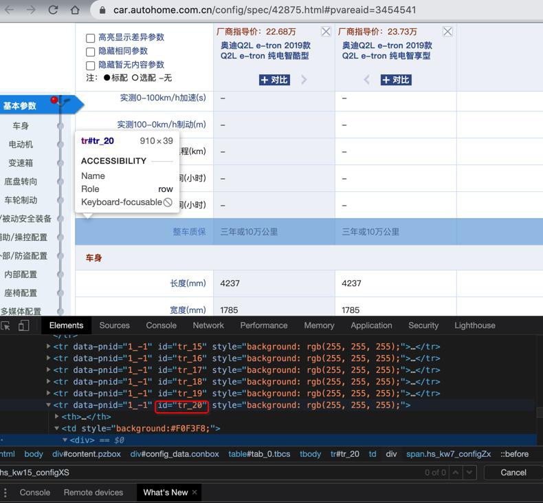Click the 实测0-100km/h加速(s) parameter label
Image resolution: width=543 pixels, height=503 pixels.
coord(163,98)
